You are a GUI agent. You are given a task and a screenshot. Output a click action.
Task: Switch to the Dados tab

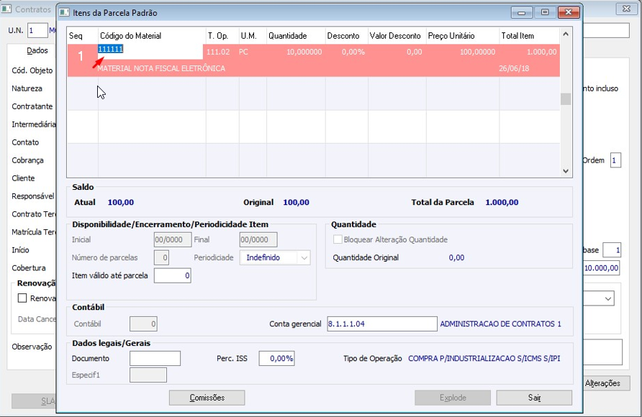pyautogui.click(x=37, y=51)
